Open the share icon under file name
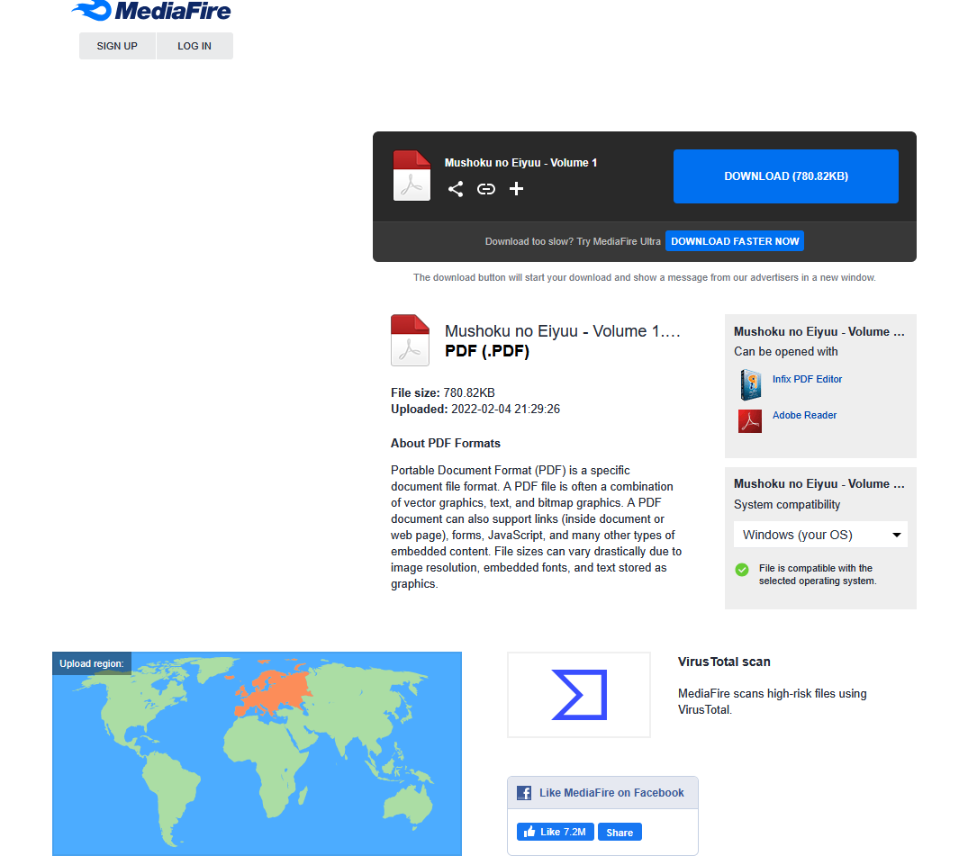The image size is (968, 865). click(x=456, y=189)
